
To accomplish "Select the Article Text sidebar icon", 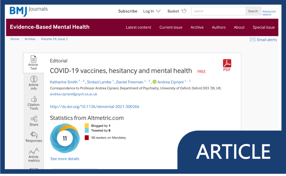I will tap(34, 59).
